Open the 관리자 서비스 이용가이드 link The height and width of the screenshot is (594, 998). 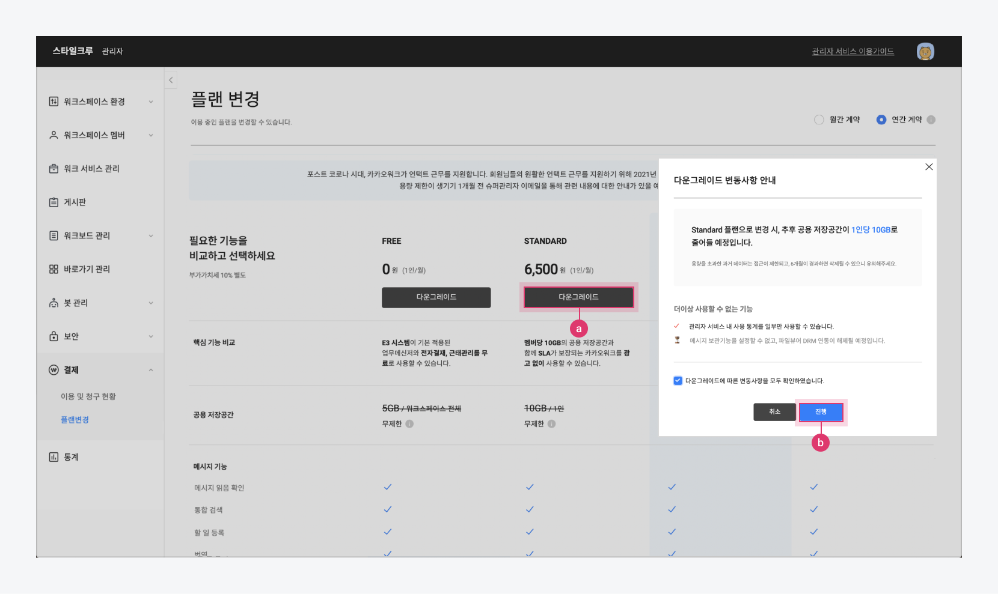click(x=853, y=52)
